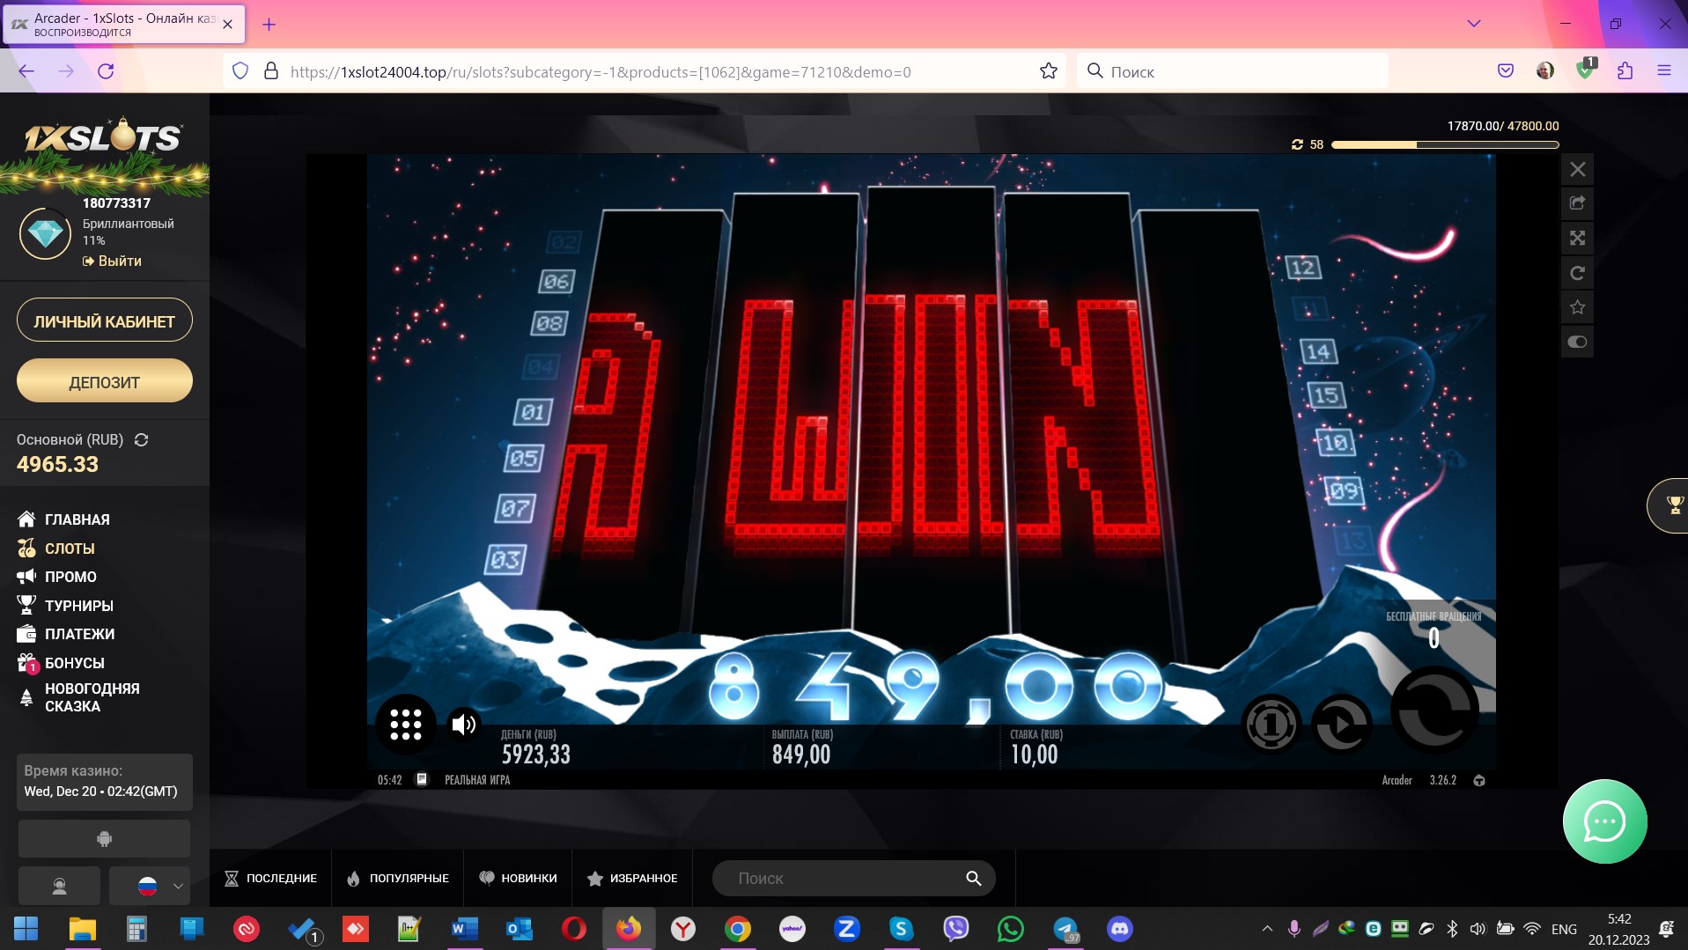Switch the game to fullscreen mode
This screenshot has width=1688, height=950.
coord(1578,238)
